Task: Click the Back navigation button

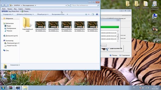Action: [3, 5]
